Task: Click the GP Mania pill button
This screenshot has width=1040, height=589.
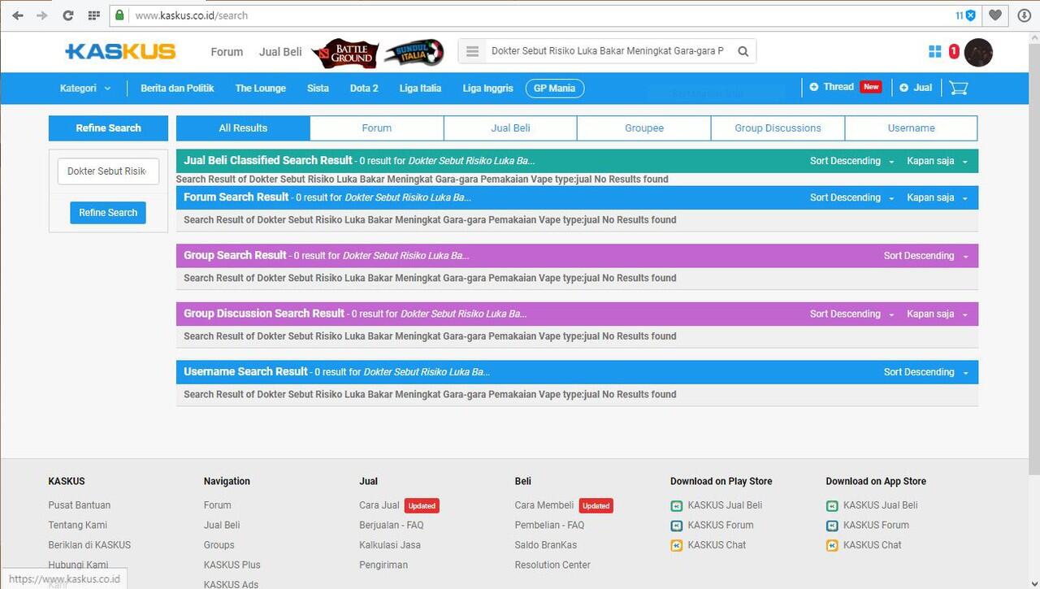Action: pos(554,88)
